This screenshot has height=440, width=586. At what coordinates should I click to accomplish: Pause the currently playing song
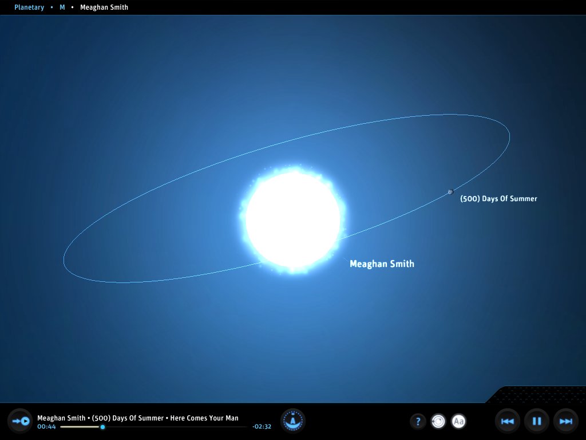point(536,421)
